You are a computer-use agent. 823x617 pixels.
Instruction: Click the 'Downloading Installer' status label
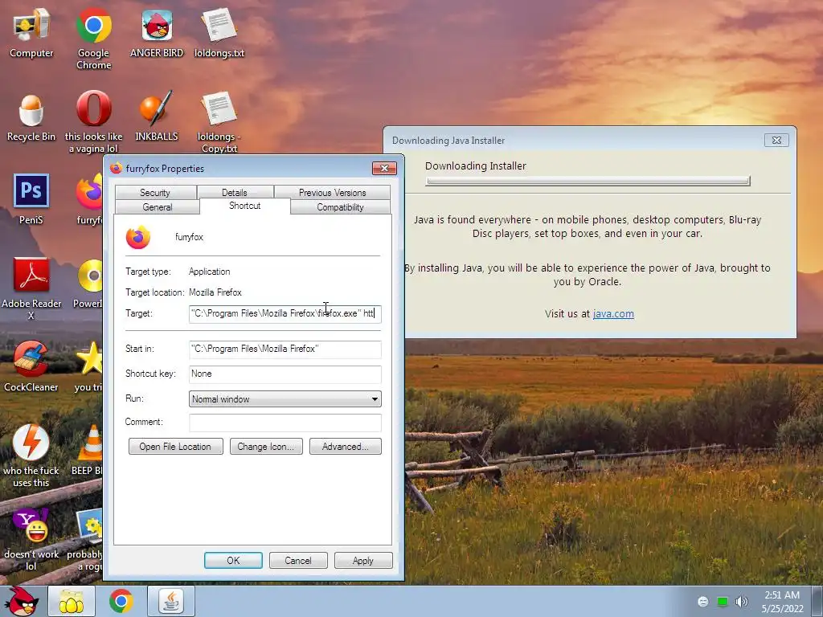point(476,165)
